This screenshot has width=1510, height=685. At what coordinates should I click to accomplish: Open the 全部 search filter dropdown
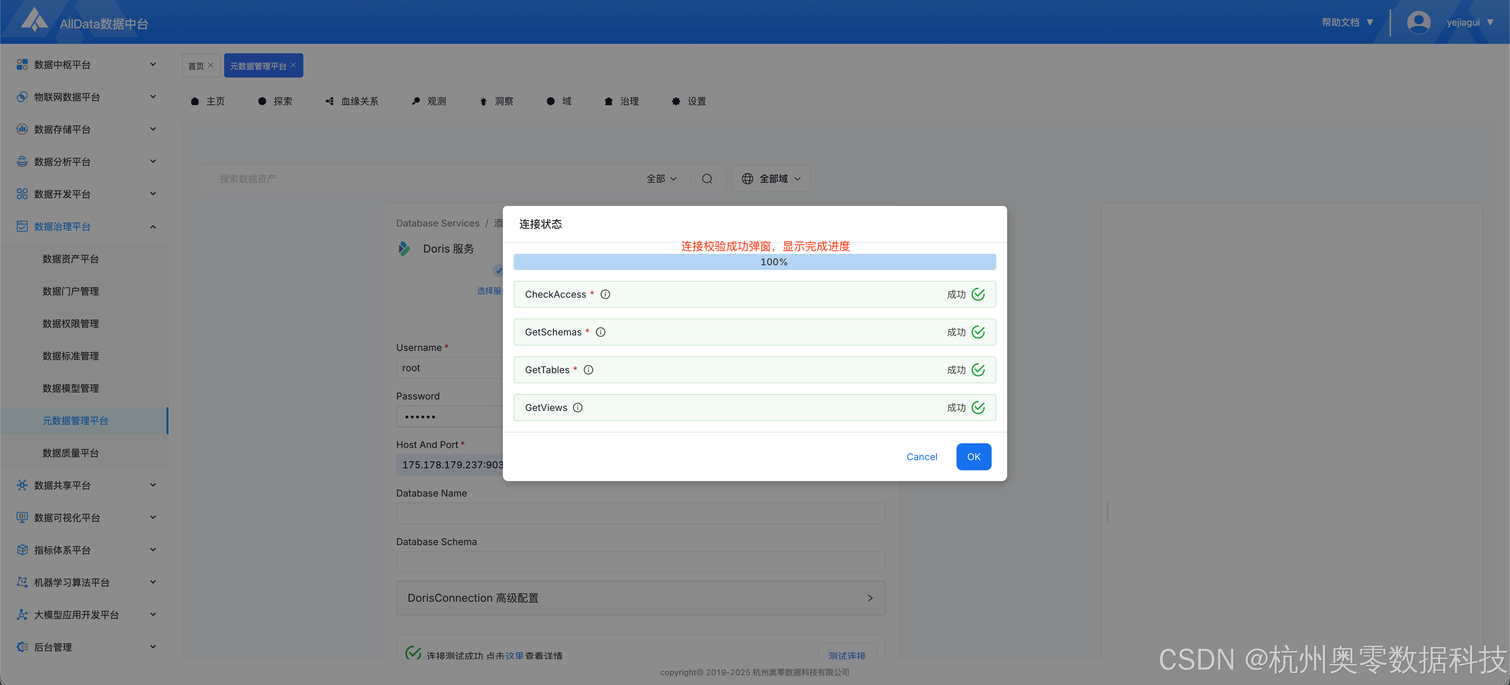pos(661,179)
